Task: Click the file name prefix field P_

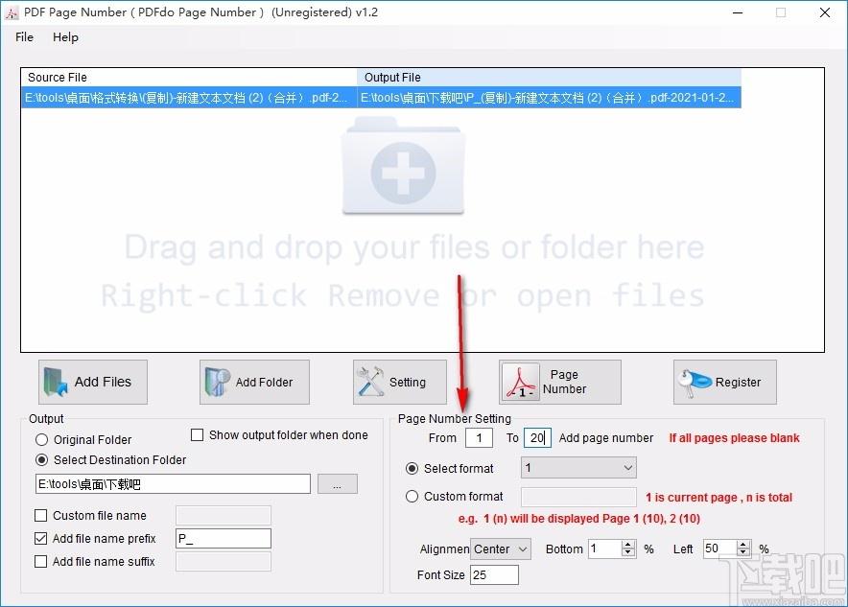Action: tap(224, 539)
